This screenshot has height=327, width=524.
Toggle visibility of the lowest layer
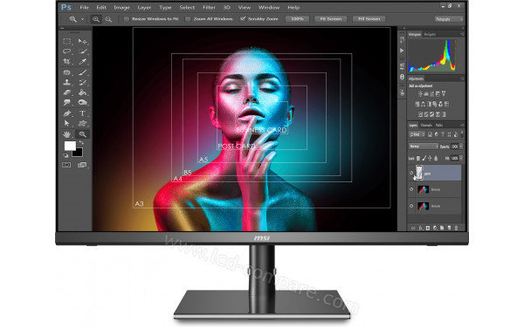tap(411, 206)
